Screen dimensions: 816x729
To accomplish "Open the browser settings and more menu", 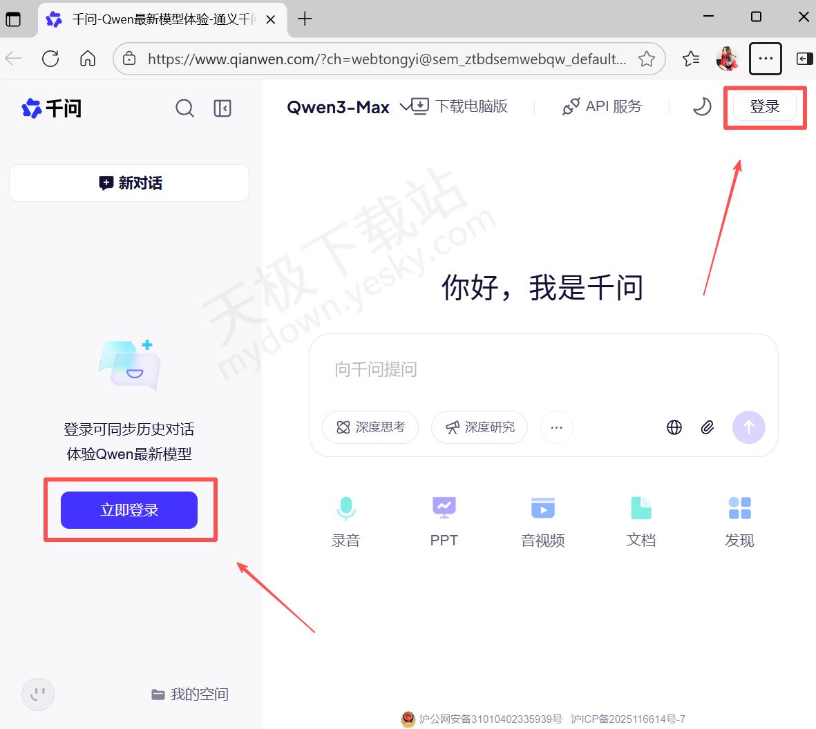I will tap(766, 59).
